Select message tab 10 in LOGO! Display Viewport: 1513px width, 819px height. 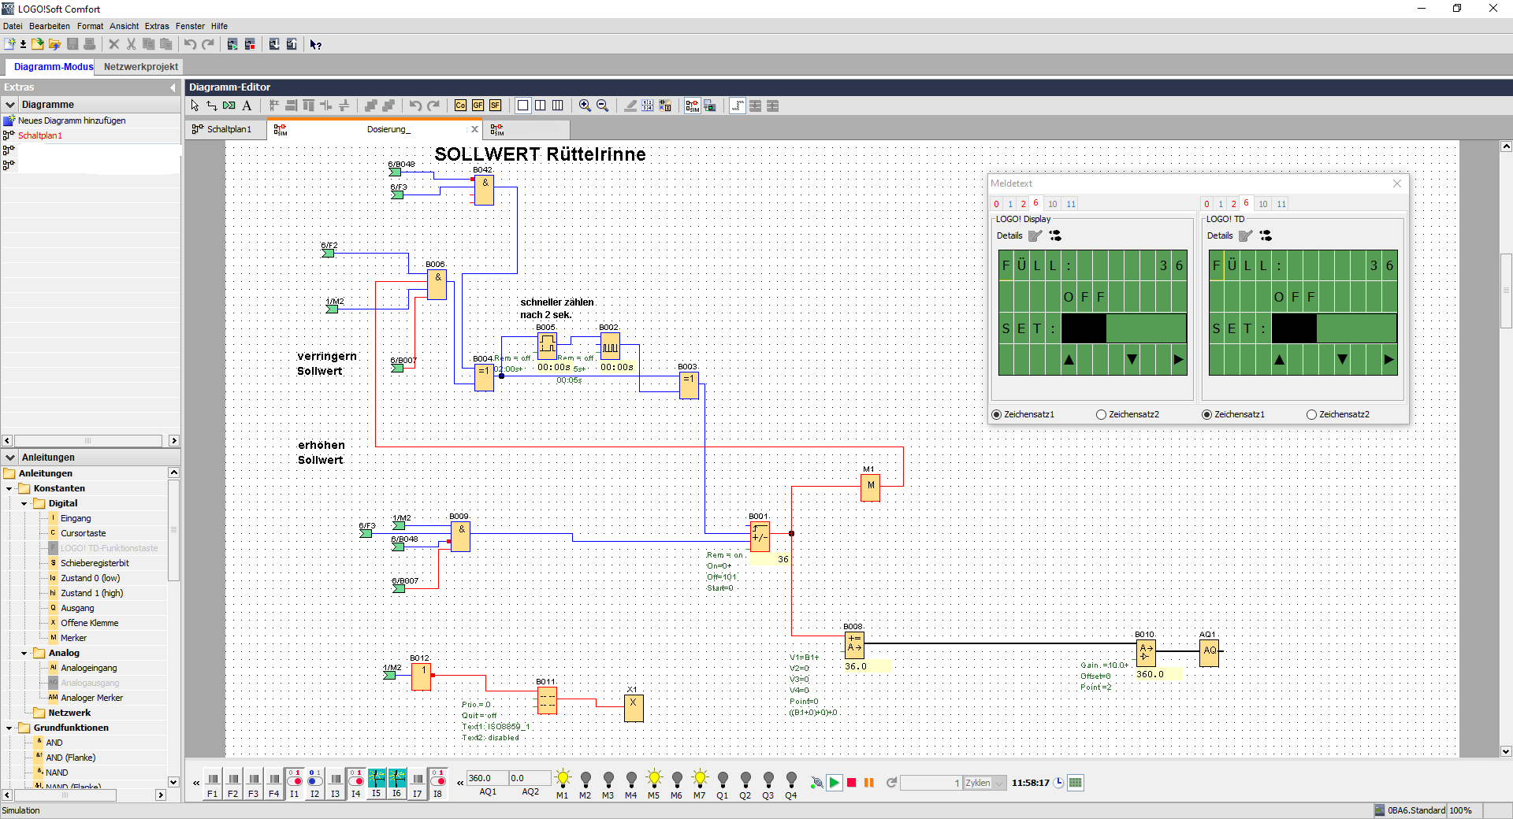click(x=1053, y=204)
